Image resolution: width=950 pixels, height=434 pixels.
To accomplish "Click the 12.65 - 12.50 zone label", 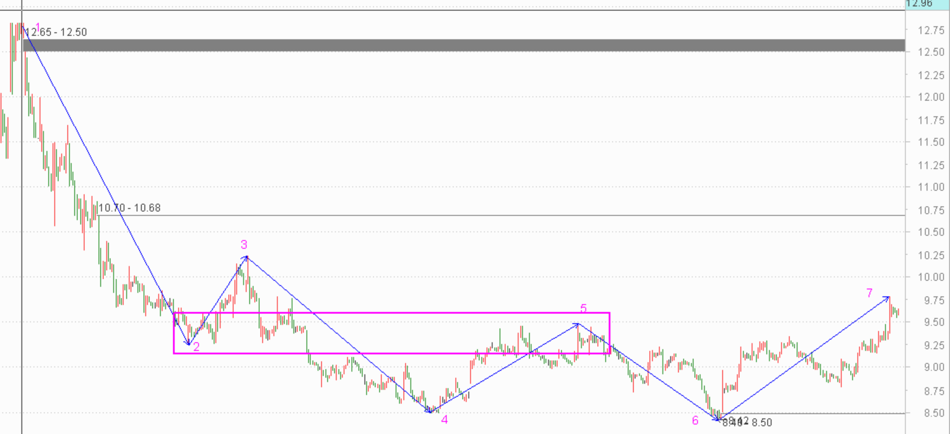I will click(x=56, y=32).
